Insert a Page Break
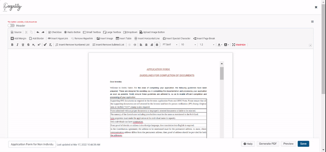This screenshot has height=152, width=326. coord(204,39)
